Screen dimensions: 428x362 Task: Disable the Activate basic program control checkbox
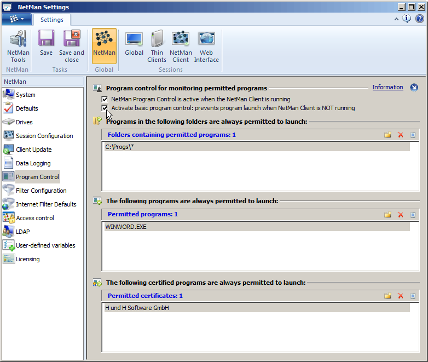[x=105, y=108]
